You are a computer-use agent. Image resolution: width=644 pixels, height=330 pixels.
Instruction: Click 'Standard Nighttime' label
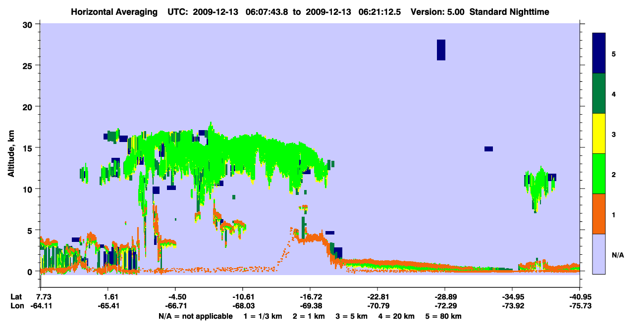(509, 11)
